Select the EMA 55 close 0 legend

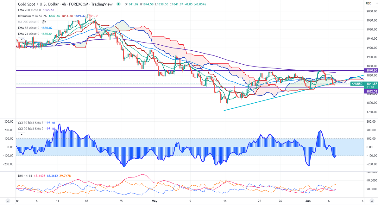click(28, 28)
